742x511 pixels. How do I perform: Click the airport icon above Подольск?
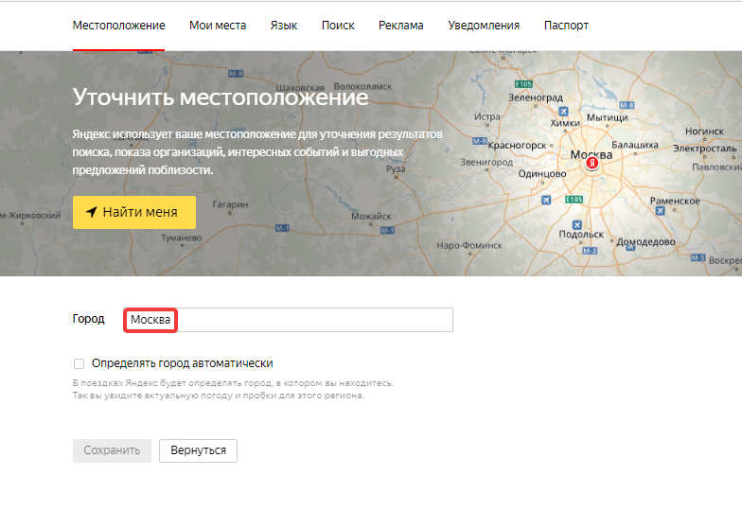coord(577,225)
